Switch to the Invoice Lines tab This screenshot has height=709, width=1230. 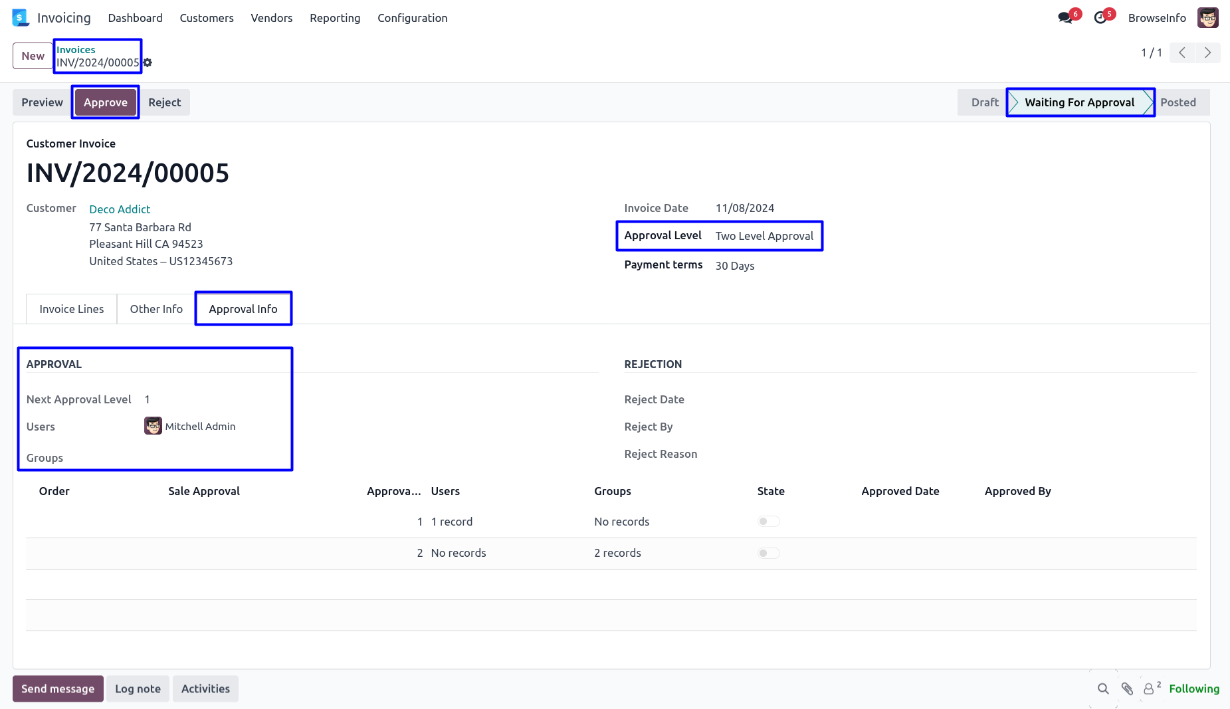[x=72, y=309]
